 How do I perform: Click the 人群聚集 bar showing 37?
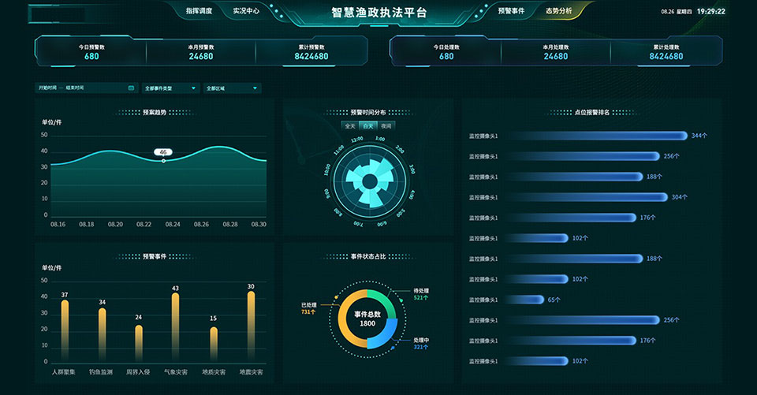(65, 330)
